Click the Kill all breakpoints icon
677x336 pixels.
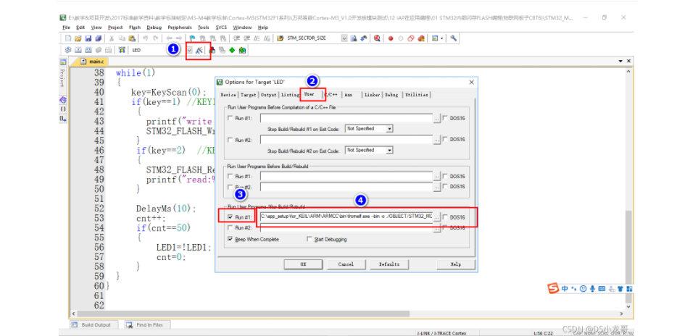(x=421, y=38)
